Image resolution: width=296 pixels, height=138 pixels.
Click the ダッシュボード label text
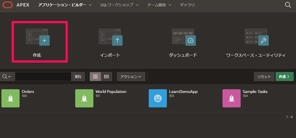(x=183, y=55)
